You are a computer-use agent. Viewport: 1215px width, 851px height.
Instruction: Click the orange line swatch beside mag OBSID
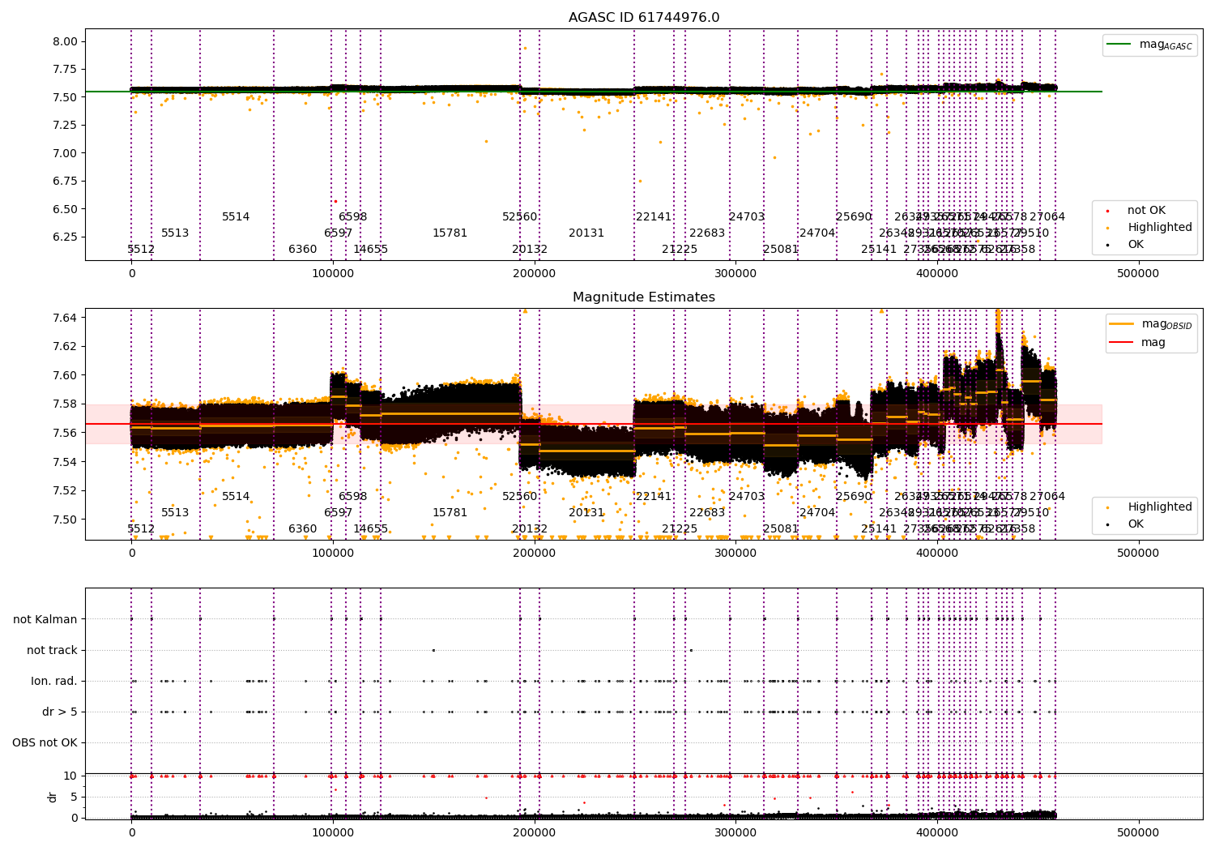click(x=1120, y=324)
